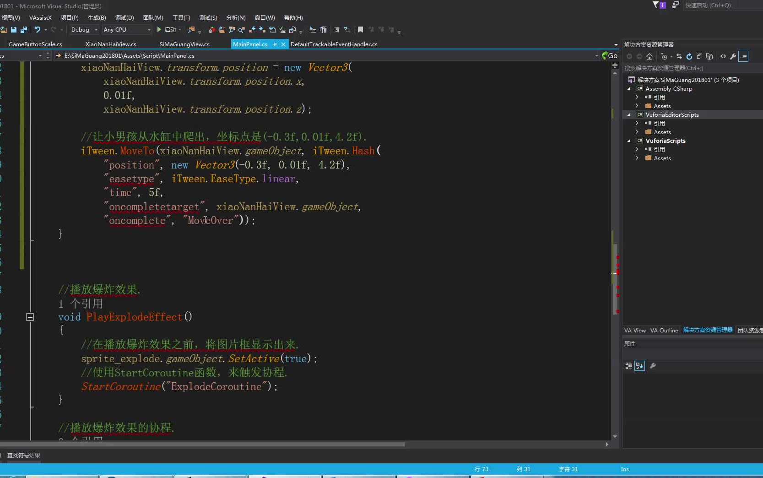Click the VA Open File in Solution icon
763x478 pixels.
[x=222, y=30]
